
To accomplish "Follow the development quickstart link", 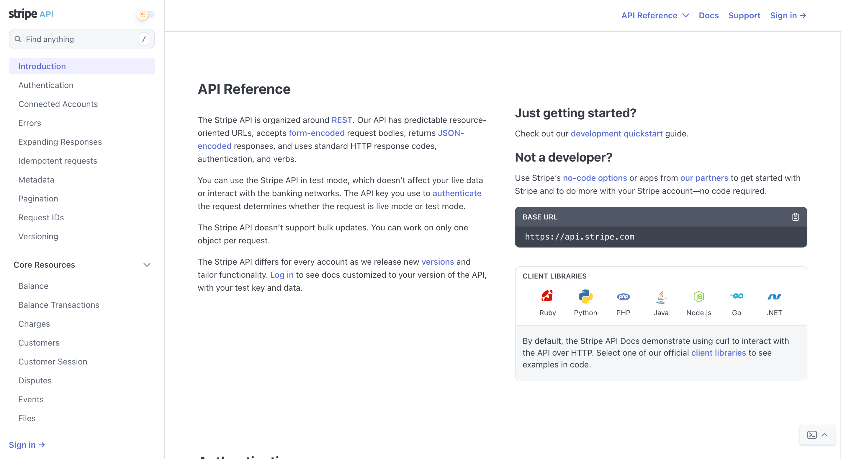I will click(x=616, y=134).
